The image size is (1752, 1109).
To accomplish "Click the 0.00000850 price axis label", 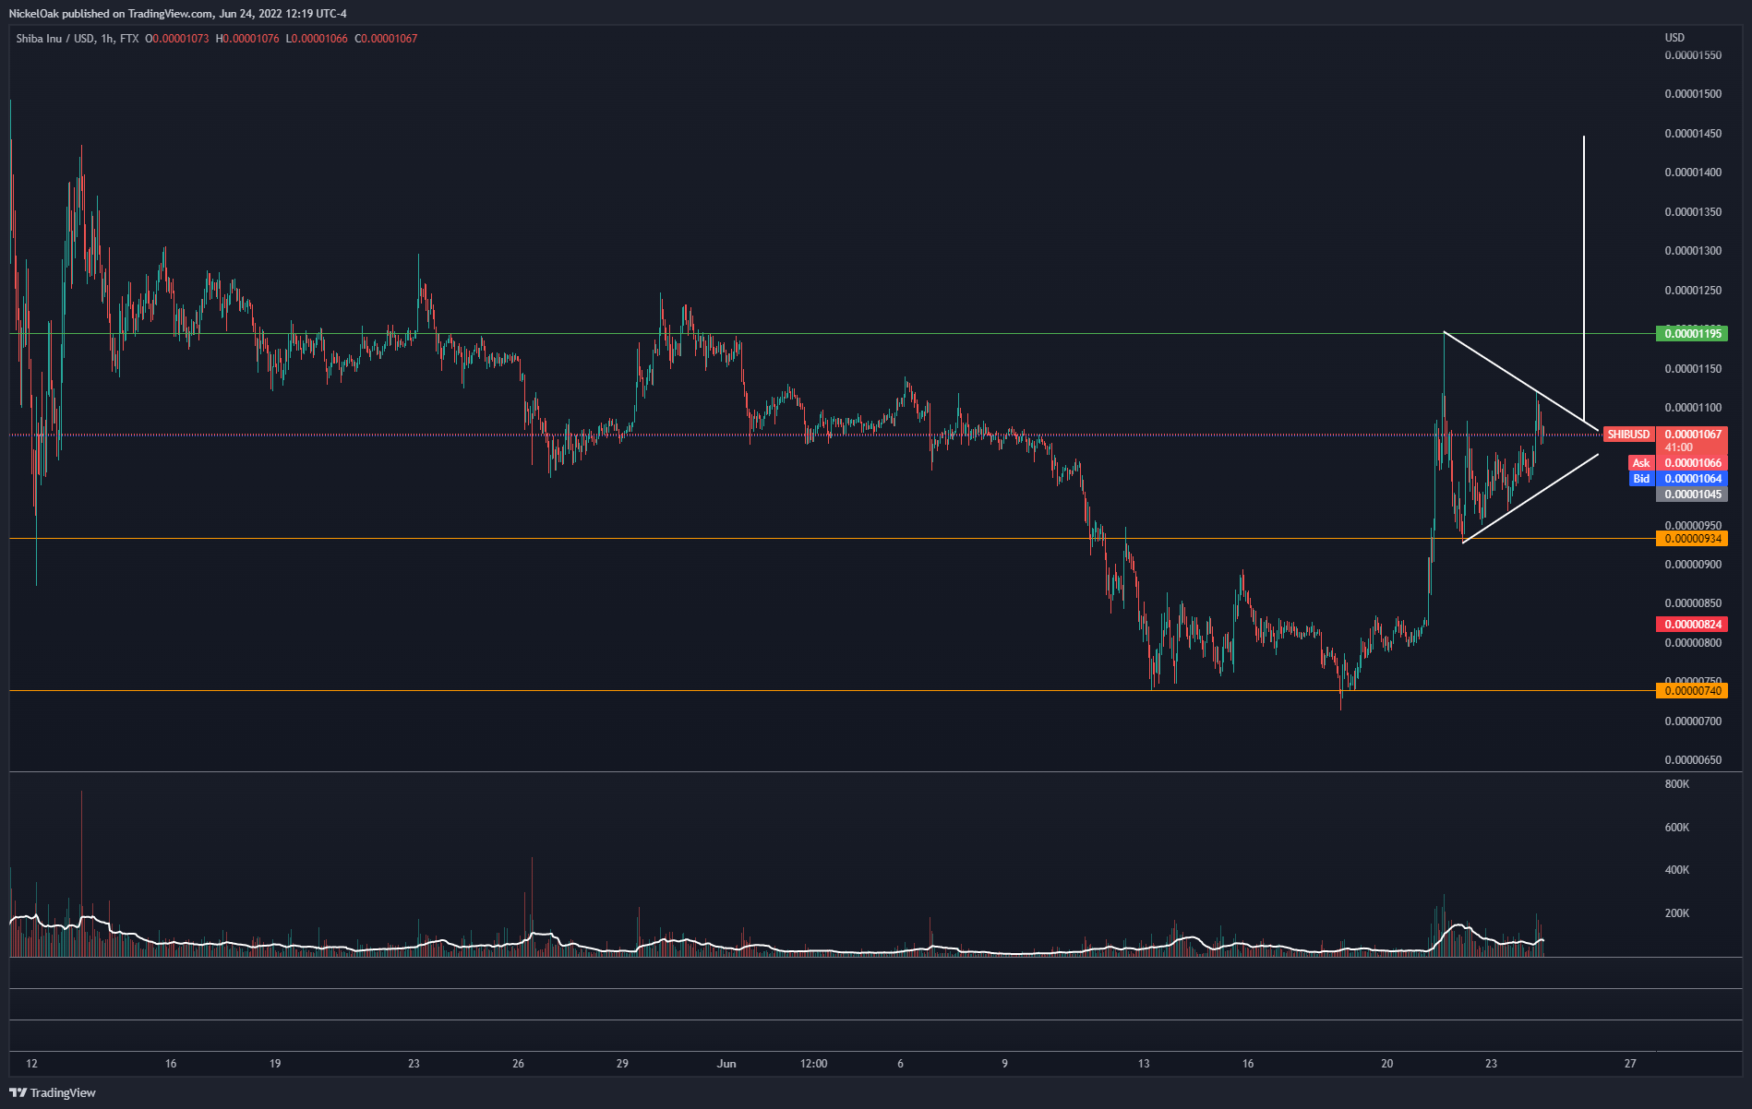I will tap(1693, 603).
